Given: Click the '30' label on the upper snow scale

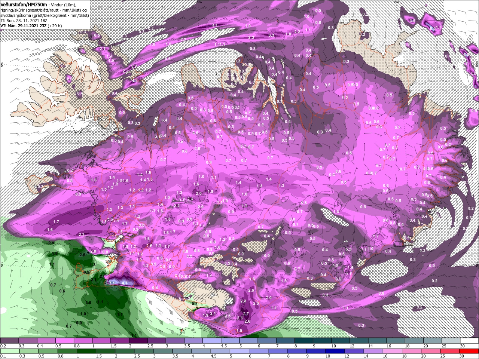Looking at the screenshot, I should click(463, 346).
